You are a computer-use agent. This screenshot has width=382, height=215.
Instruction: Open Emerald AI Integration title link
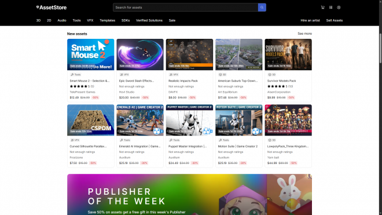[139, 147]
